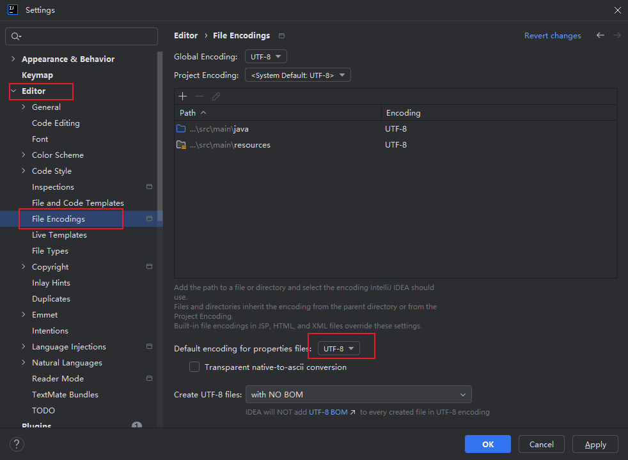628x460 pixels.
Task: Click the search magnifier icon
Action: pyautogui.click(x=16, y=36)
